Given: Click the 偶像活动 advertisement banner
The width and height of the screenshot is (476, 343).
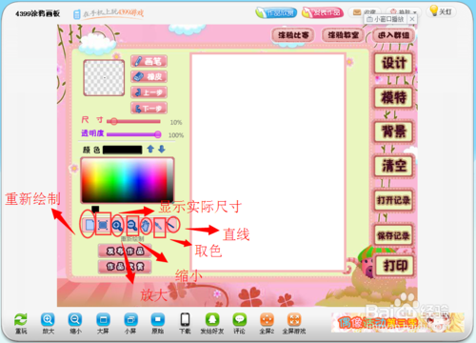Looking at the screenshot, I should point(398,323).
